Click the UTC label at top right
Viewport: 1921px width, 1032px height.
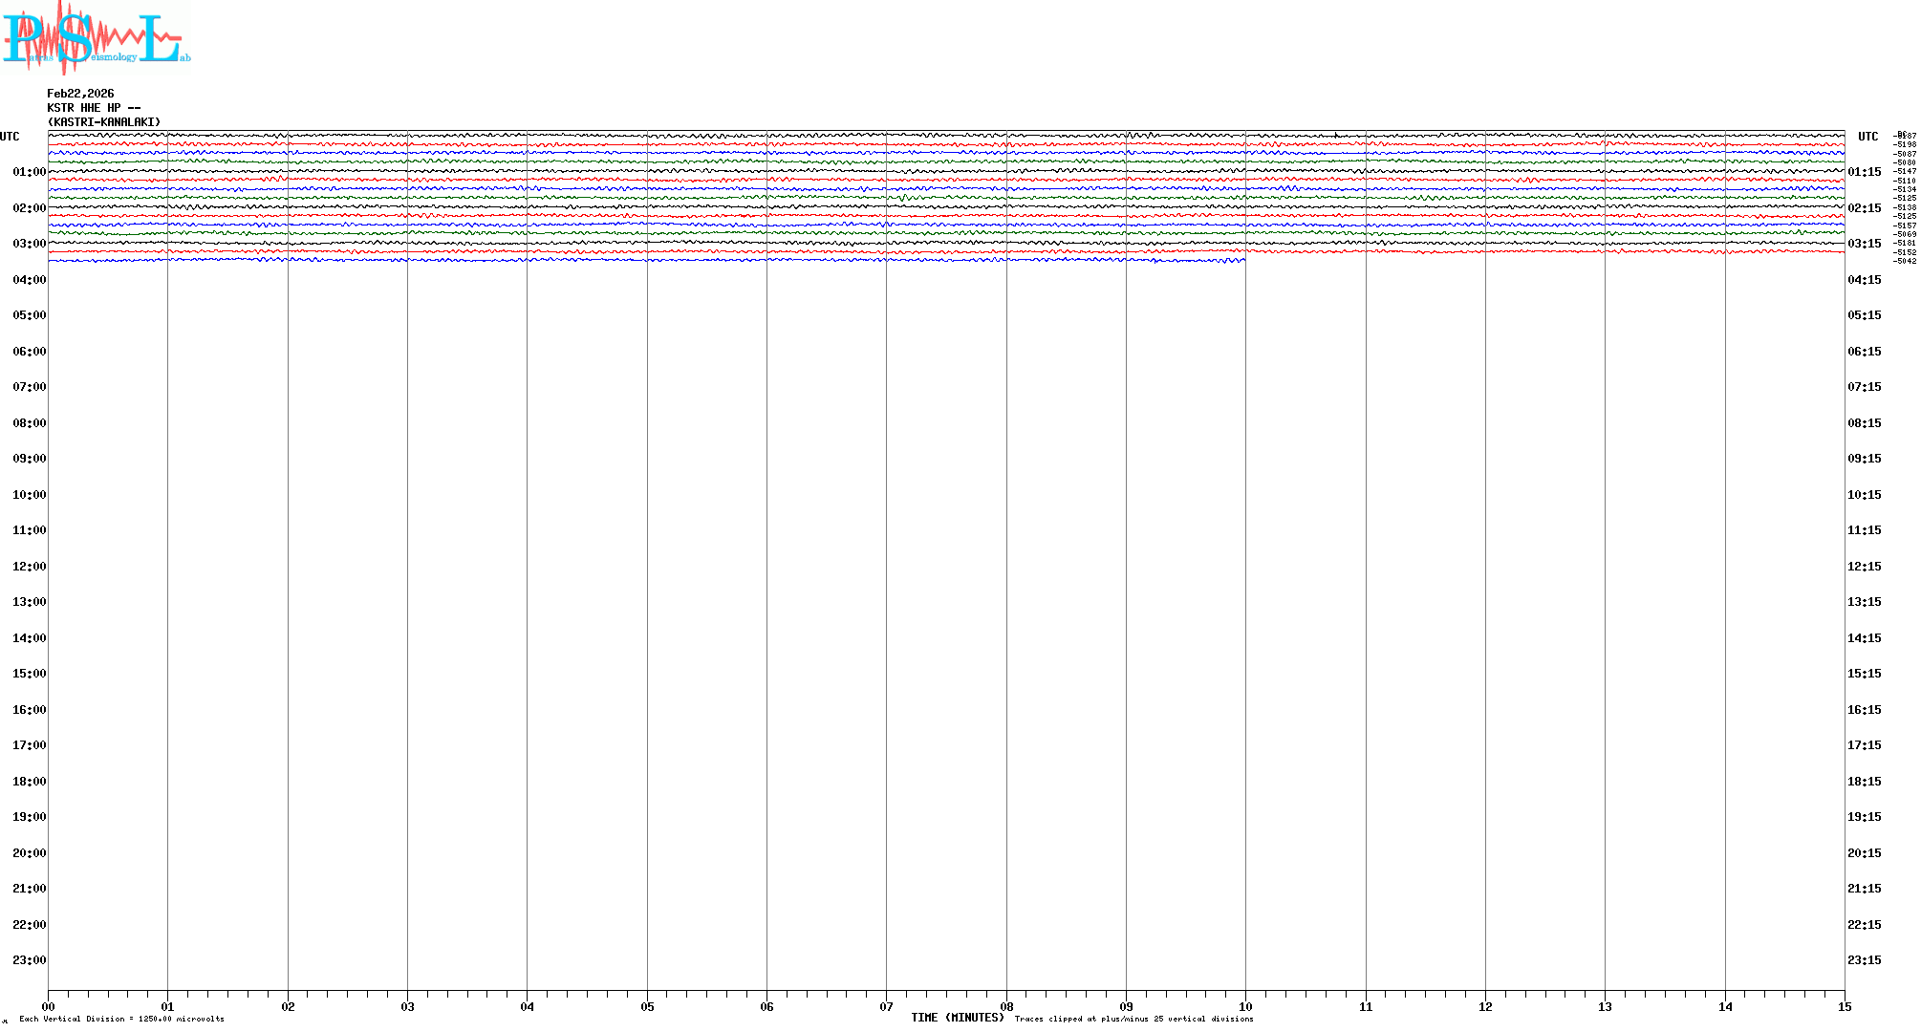point(1867,137)
